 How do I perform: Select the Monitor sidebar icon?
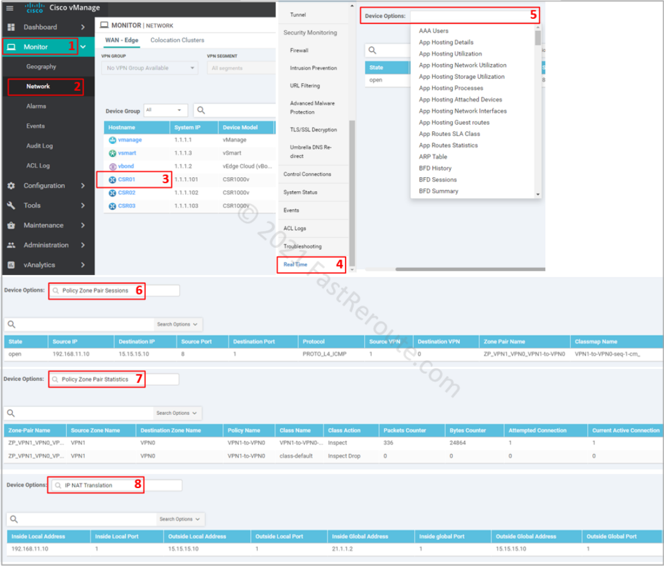(x=10, y=47)
